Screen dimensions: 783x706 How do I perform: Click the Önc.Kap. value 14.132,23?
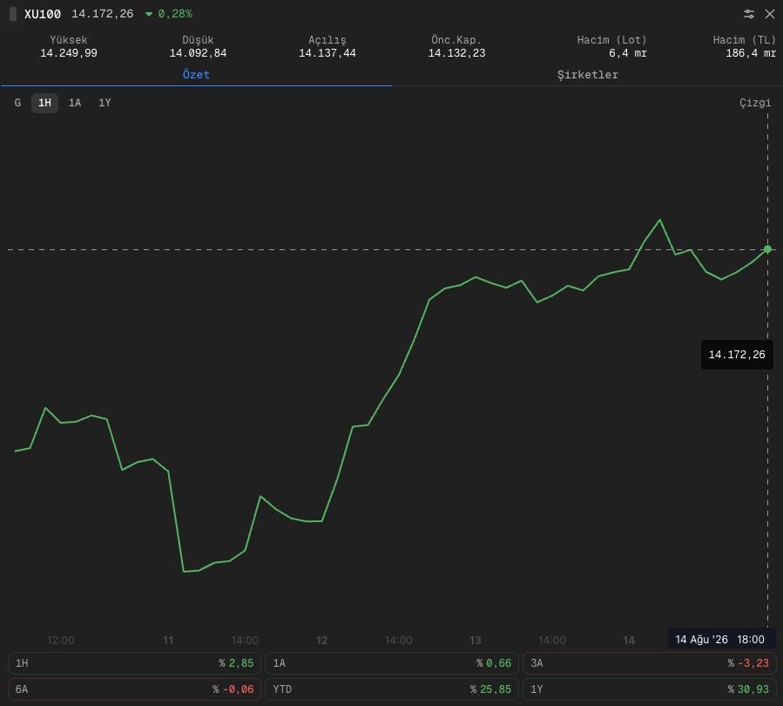456,53
